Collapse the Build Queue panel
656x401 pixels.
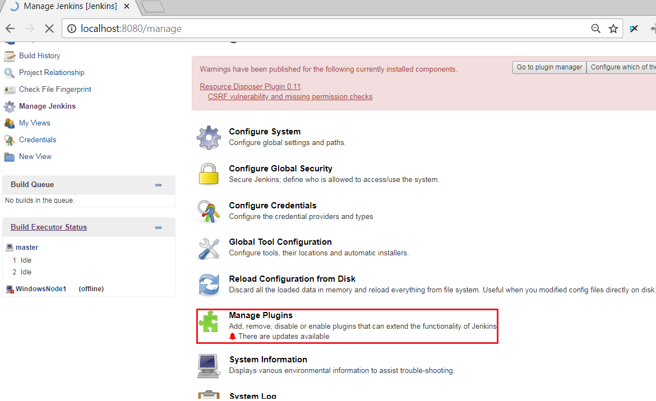click(x=158, y=184)
